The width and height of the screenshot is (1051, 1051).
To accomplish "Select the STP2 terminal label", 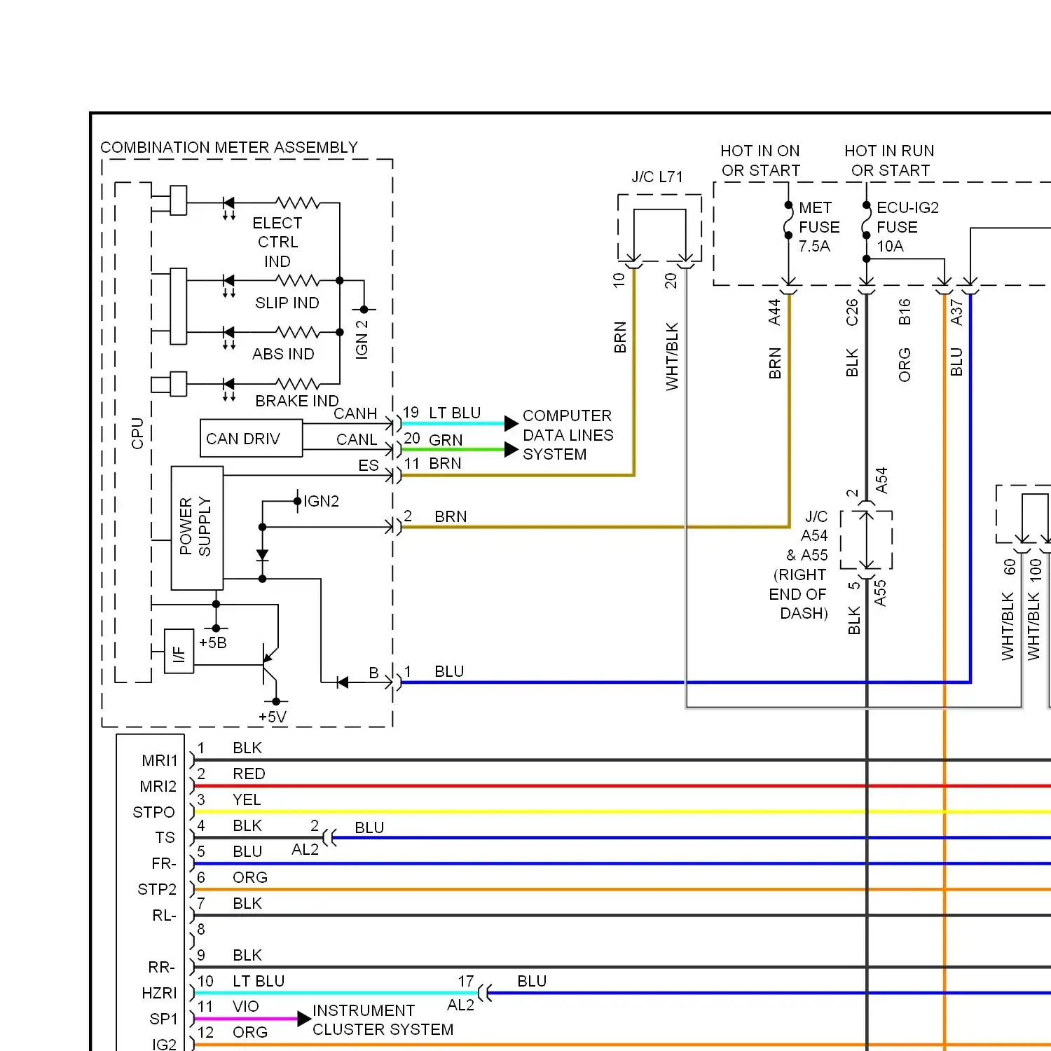I will click(157, 889).
